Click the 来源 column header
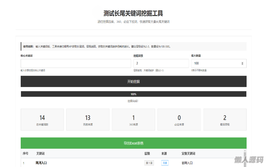This screenshot has width=267, height=167. pyautogui.click(x=164, y=154)
